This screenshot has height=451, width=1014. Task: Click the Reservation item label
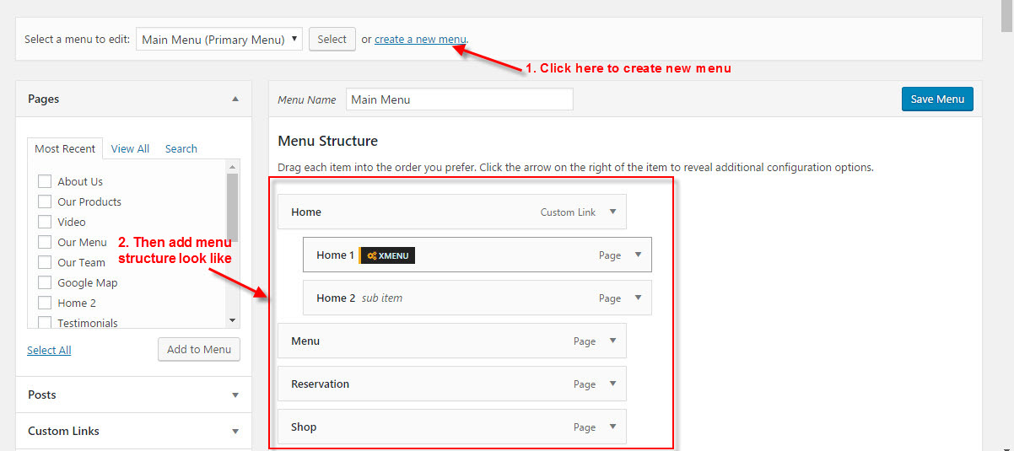[x=320, y=384]
